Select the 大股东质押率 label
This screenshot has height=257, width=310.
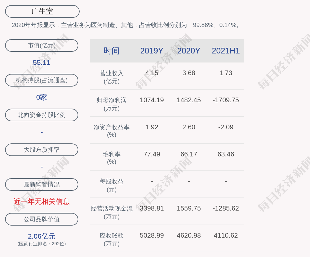click(x=42, y=150)
